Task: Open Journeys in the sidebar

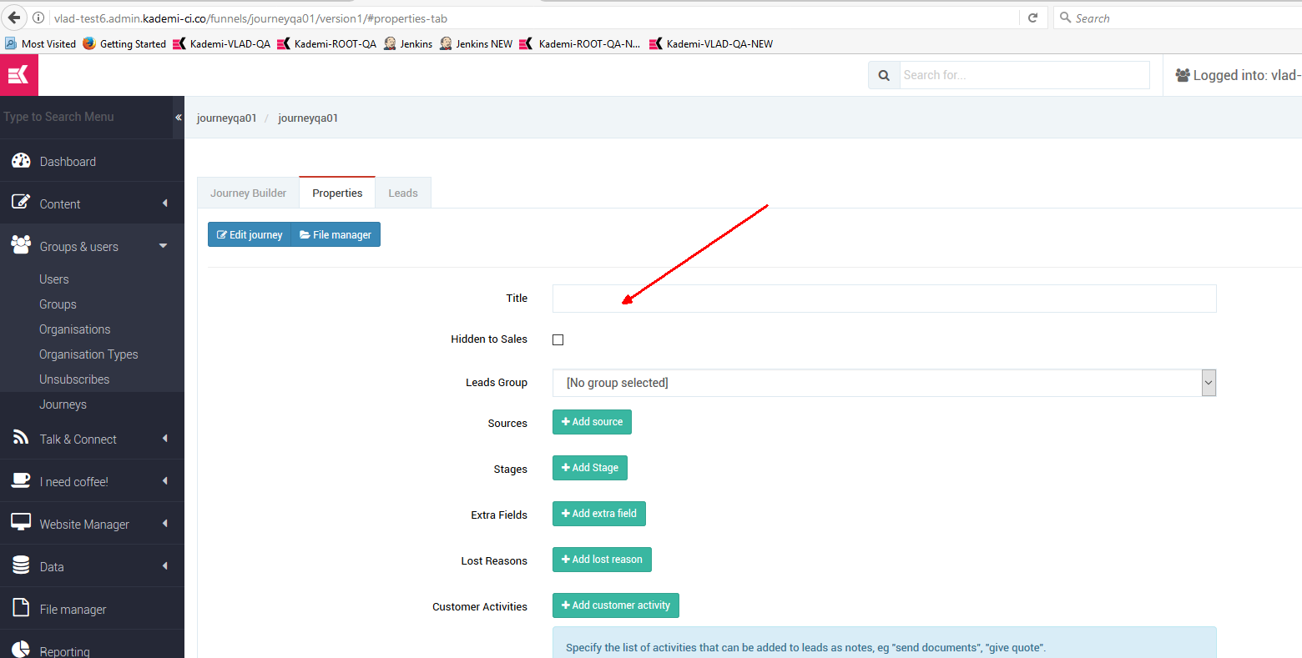Action: click(63, 404)
